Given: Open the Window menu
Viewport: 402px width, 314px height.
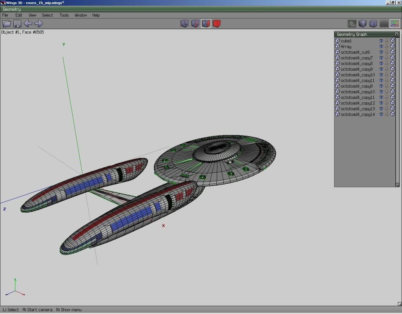Looking at the screenshot, I should (x=81, y=15).
